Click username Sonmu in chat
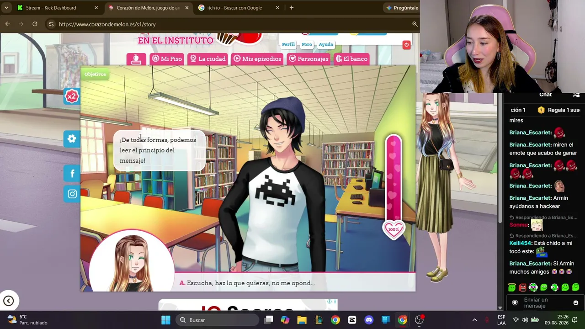 point(519,225)
